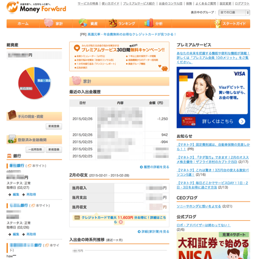
Task: Open the サービスの特長 link in the header
Action: click(88, 4)
